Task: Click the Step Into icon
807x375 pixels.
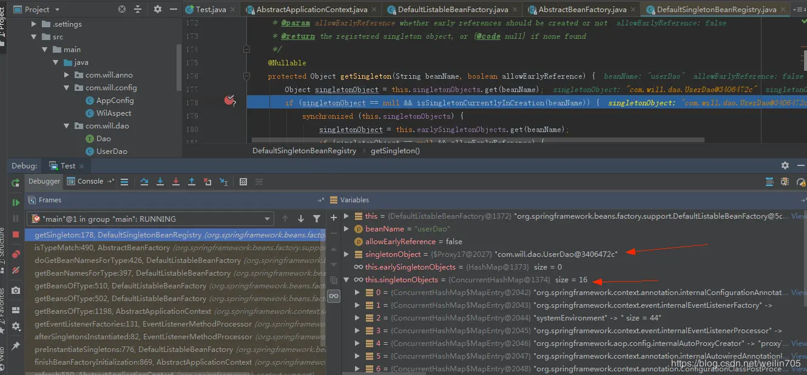Action: point(160,181)
